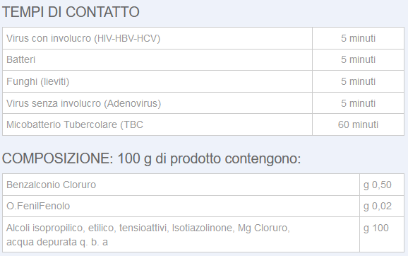Select the Funghi (lieviti) cell
The width and height of the screenshot is (408, 256).
(157, 81)
